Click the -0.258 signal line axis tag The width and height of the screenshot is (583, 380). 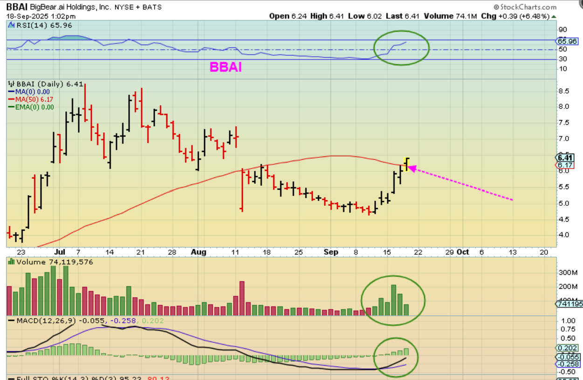point(569,364)
